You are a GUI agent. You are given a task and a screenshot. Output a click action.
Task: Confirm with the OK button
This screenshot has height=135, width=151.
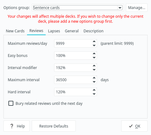(x=134, y=126)
